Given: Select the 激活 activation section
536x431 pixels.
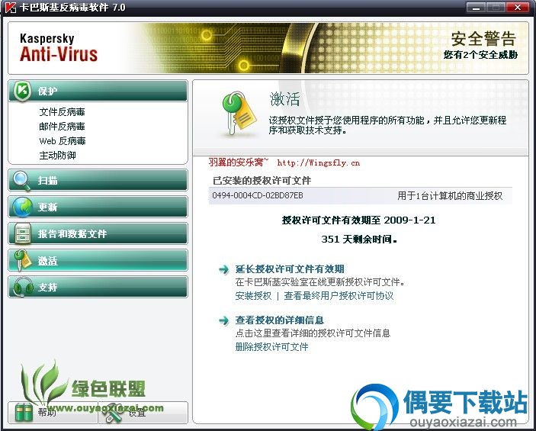Looking at the screenshot, I should point(98,260).
